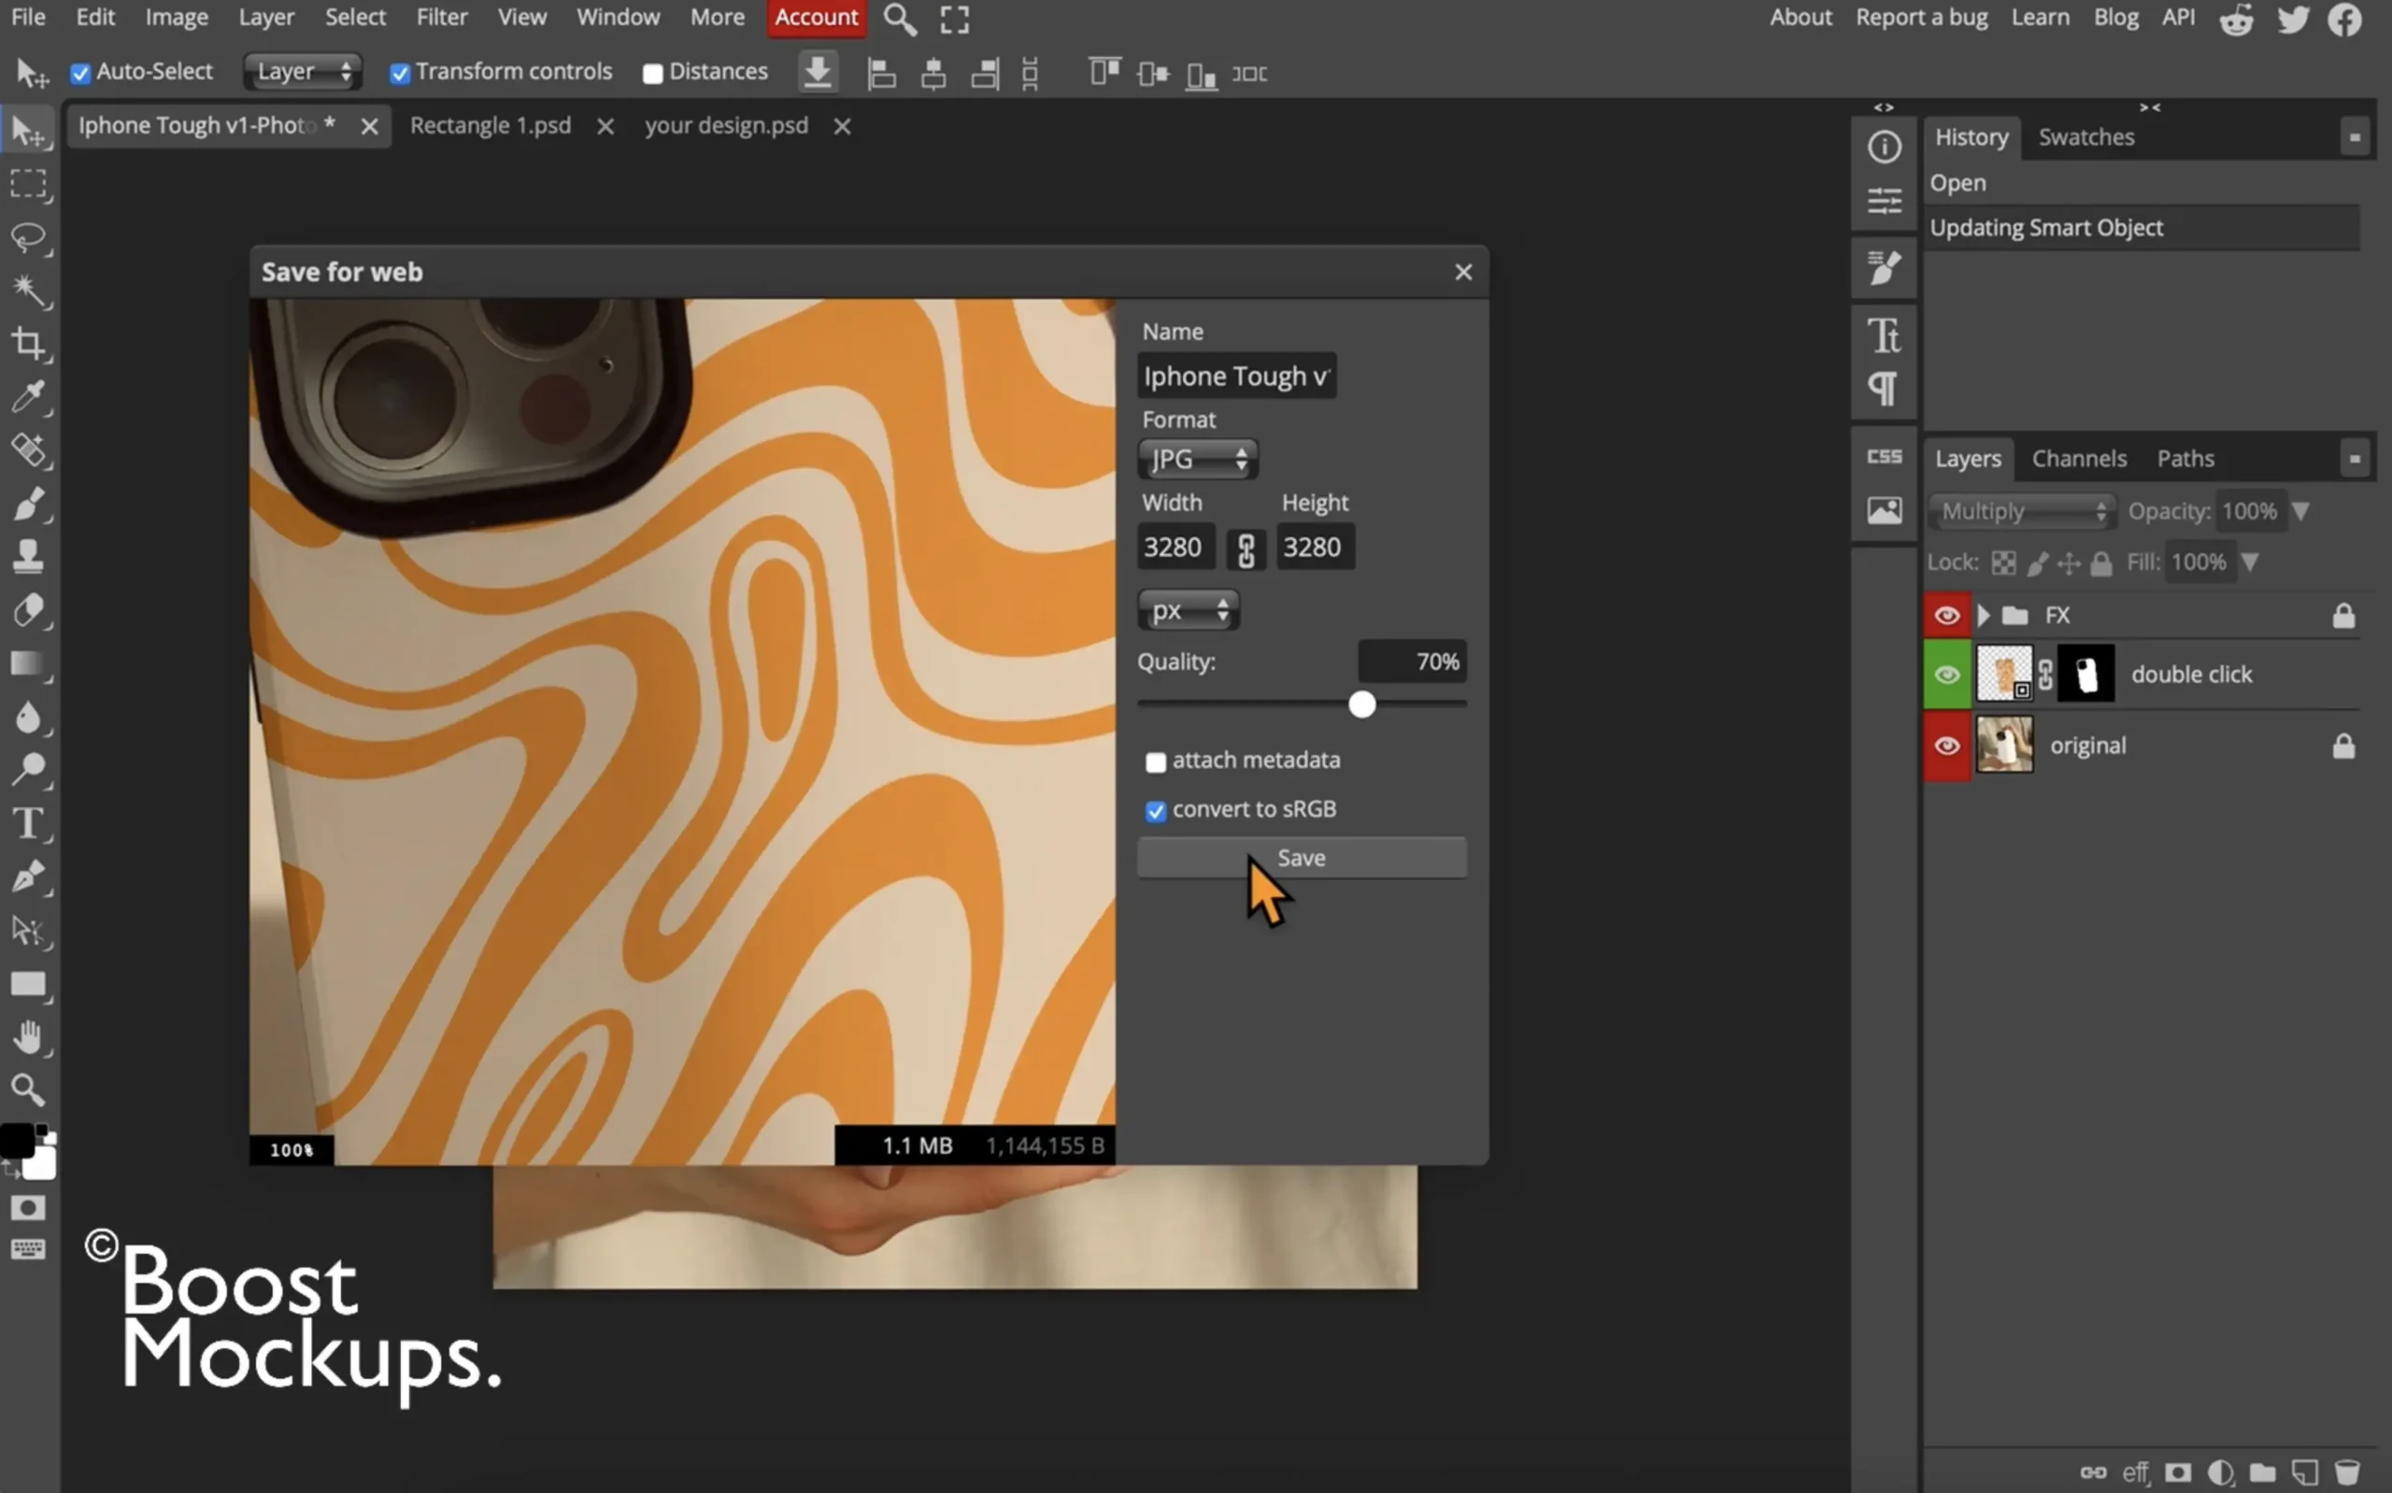The image size is (2392, 1493).
Task: Open History panel options menu
Action: [x=2355, y=137]
